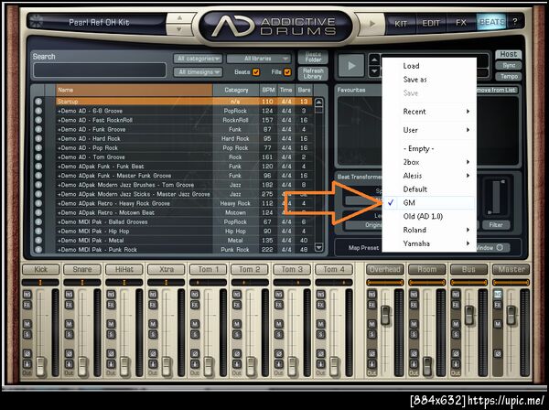The width and height of the screenshot is (549, 410).
Task: Expand the Roland submenu
Action: pos(429,230)
